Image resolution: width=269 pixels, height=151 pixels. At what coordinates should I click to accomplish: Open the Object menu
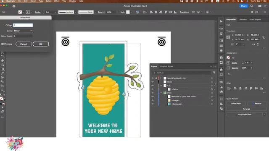pos(33,1)
